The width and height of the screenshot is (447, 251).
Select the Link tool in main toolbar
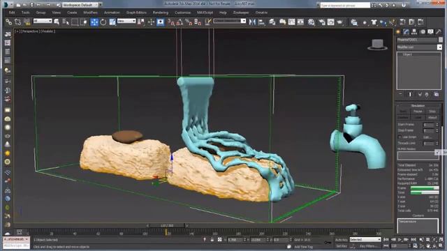click(9, 22)
